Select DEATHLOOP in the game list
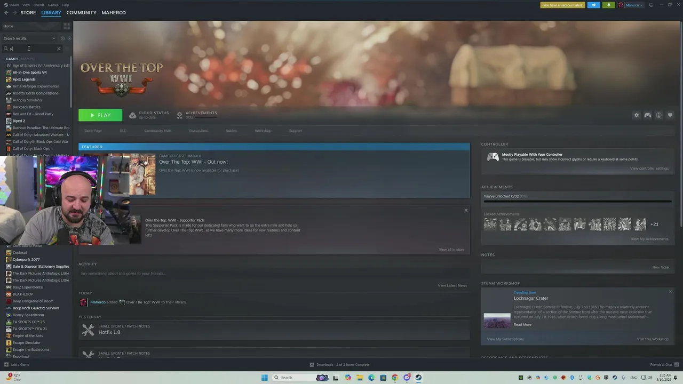 click(22, 294)
